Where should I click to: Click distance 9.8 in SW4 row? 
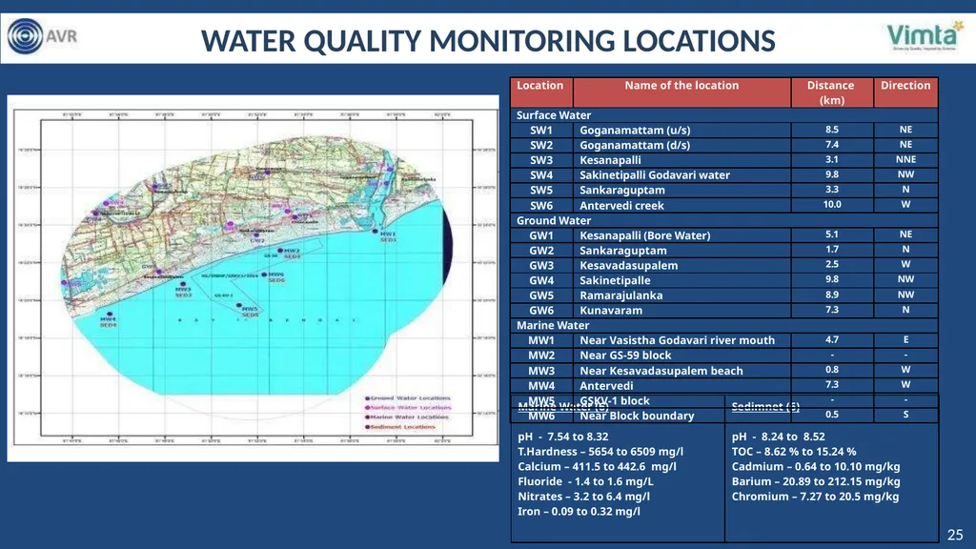point(831,174)
